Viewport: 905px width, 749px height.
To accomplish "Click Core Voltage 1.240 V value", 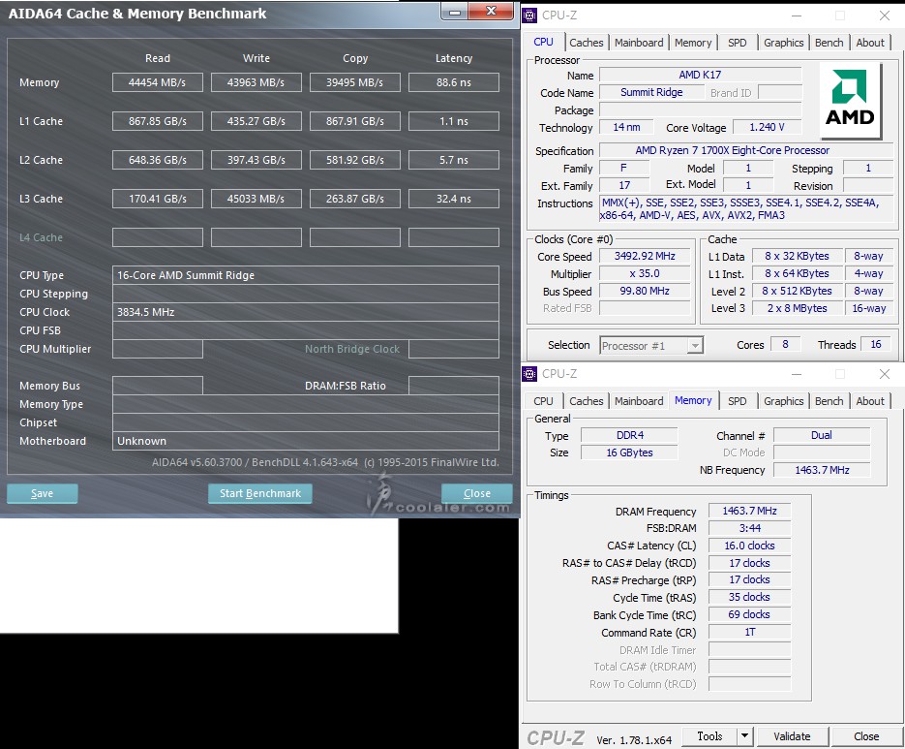I will point(767,127).
